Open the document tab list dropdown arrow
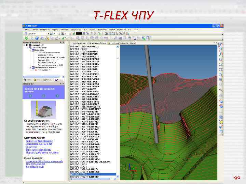Screen dimensions: 246x184 coord(214,43)
